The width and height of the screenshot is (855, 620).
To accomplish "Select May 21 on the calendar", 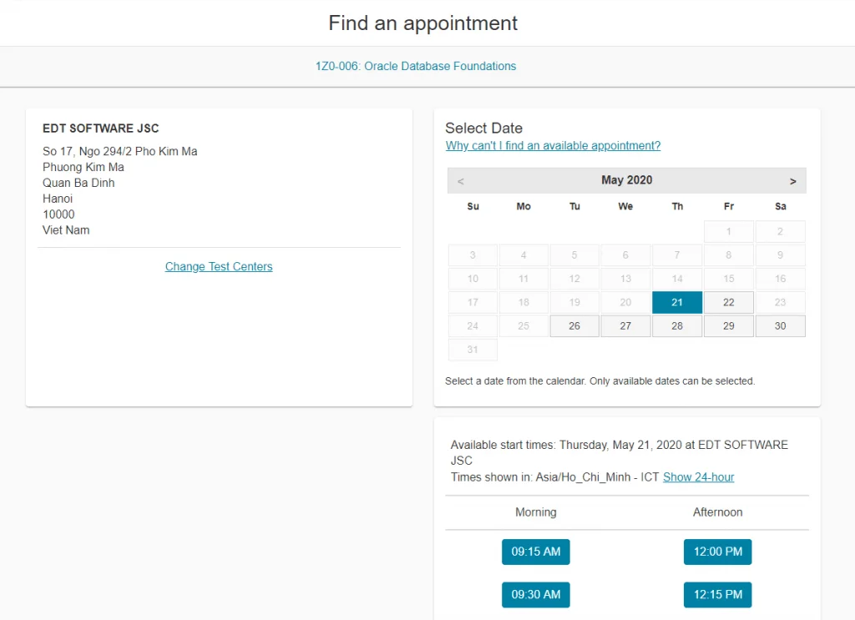I will click(677, 302).
